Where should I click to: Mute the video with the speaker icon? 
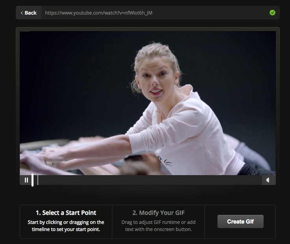point(268,180)
